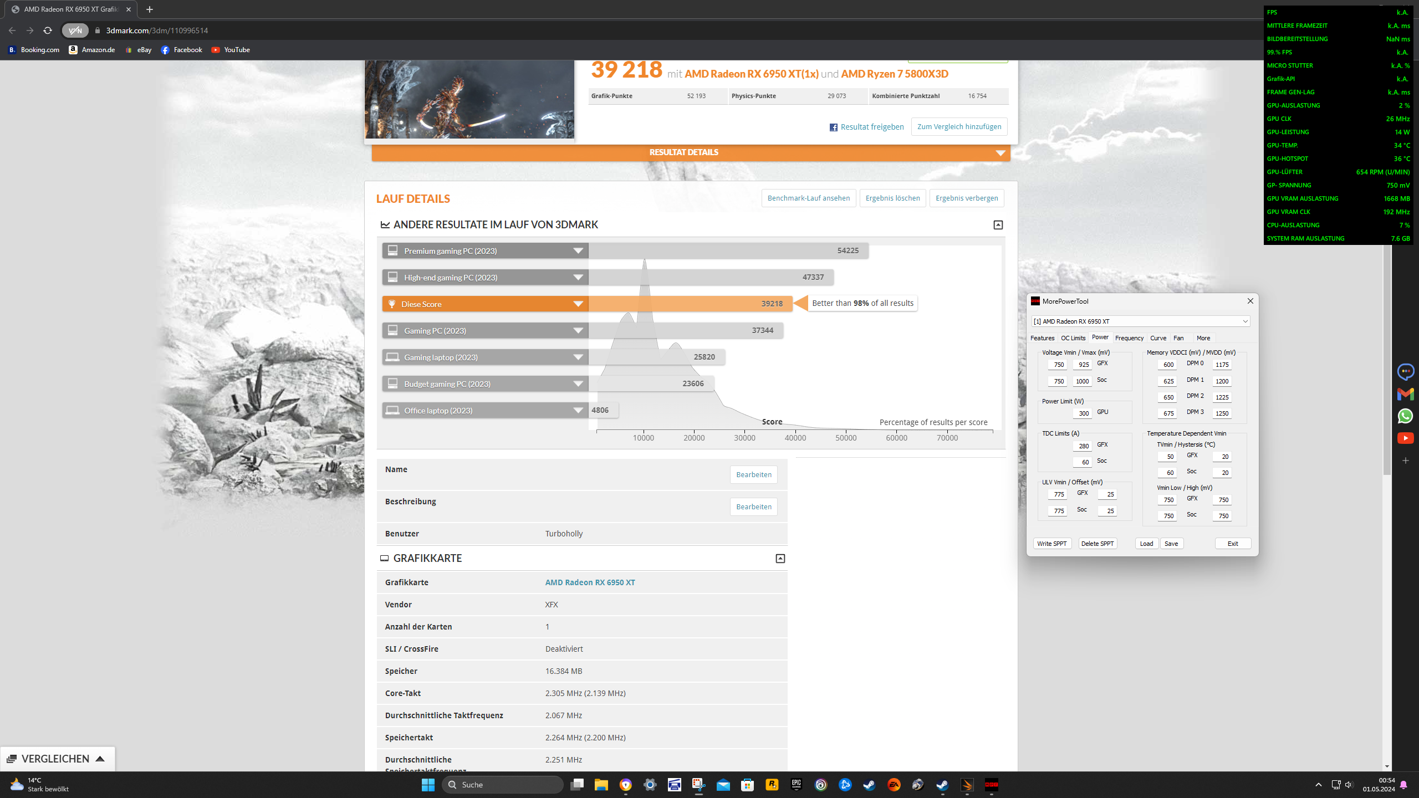This screenshot has height=798, width=1419.
Task: Click the Write SPPT button
Action: pyautogui.click(x=1052, y=544)
